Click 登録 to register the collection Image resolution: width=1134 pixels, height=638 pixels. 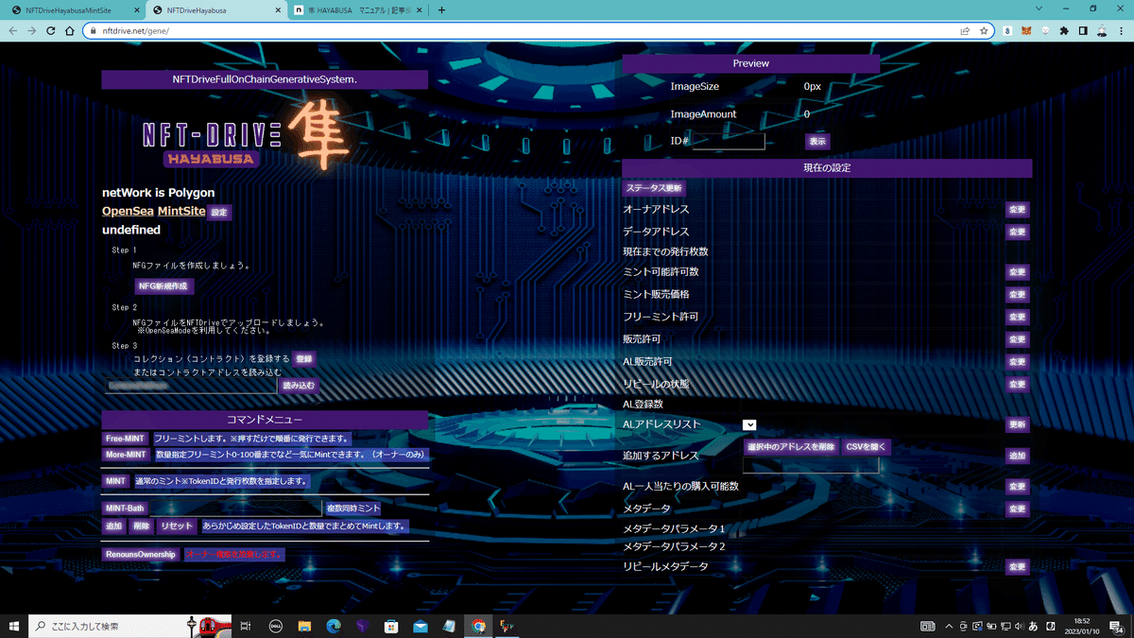[x=303, y=359]
